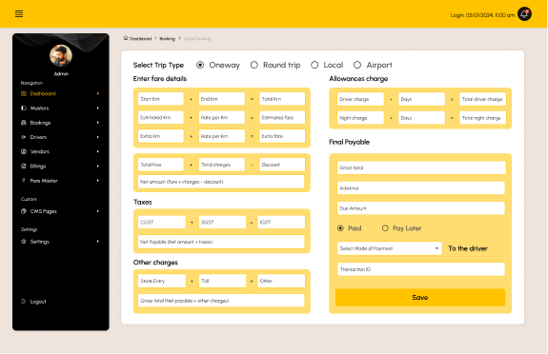
Task: Expand the Masters menu arrow
Action: tap(98, 108)
